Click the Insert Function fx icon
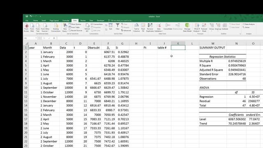The width and height of the screenshot is (263, 148). tap(54, 38)
